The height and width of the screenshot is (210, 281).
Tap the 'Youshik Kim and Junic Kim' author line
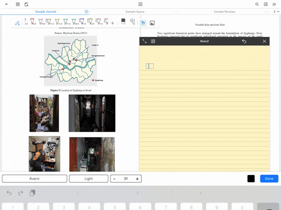[x=210, y=25]
